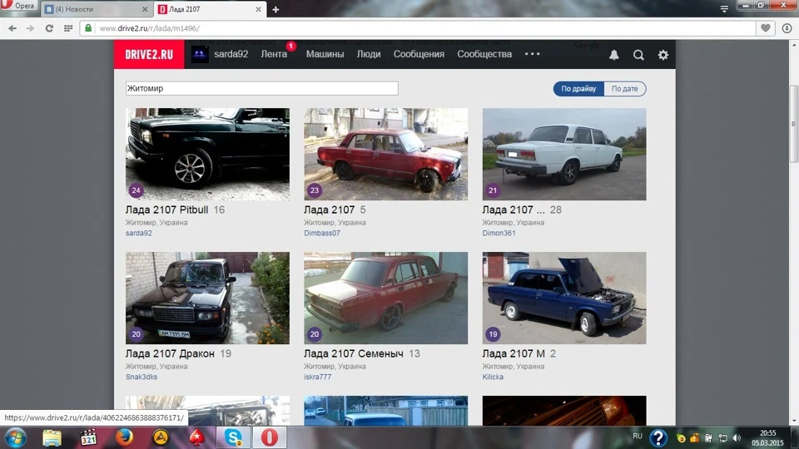
Task: Open Opera browser taskbar icon
Action: (270, 438)
